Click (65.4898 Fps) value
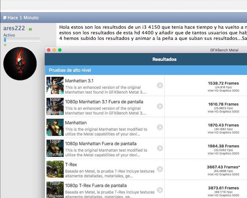247x198 pixels. point(223,171)
